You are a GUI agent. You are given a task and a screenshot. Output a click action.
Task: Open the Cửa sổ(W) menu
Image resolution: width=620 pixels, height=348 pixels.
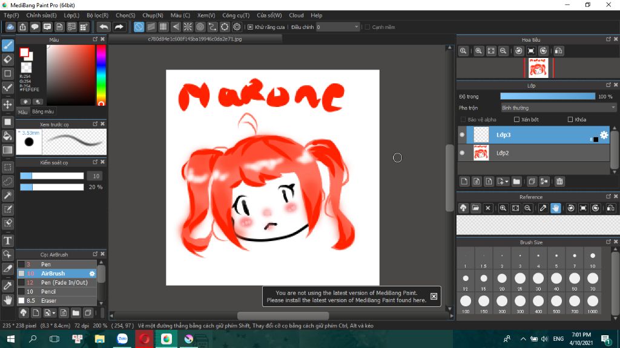269,15
